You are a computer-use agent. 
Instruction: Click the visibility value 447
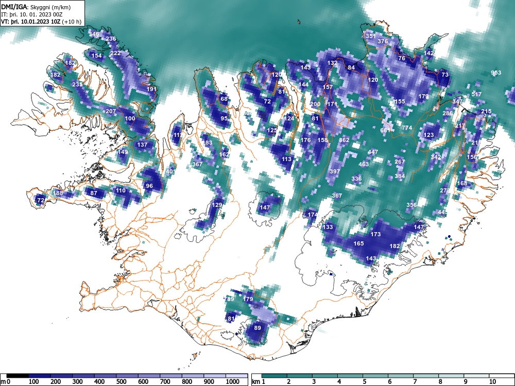pyautogui.click(x=373, y=152)
